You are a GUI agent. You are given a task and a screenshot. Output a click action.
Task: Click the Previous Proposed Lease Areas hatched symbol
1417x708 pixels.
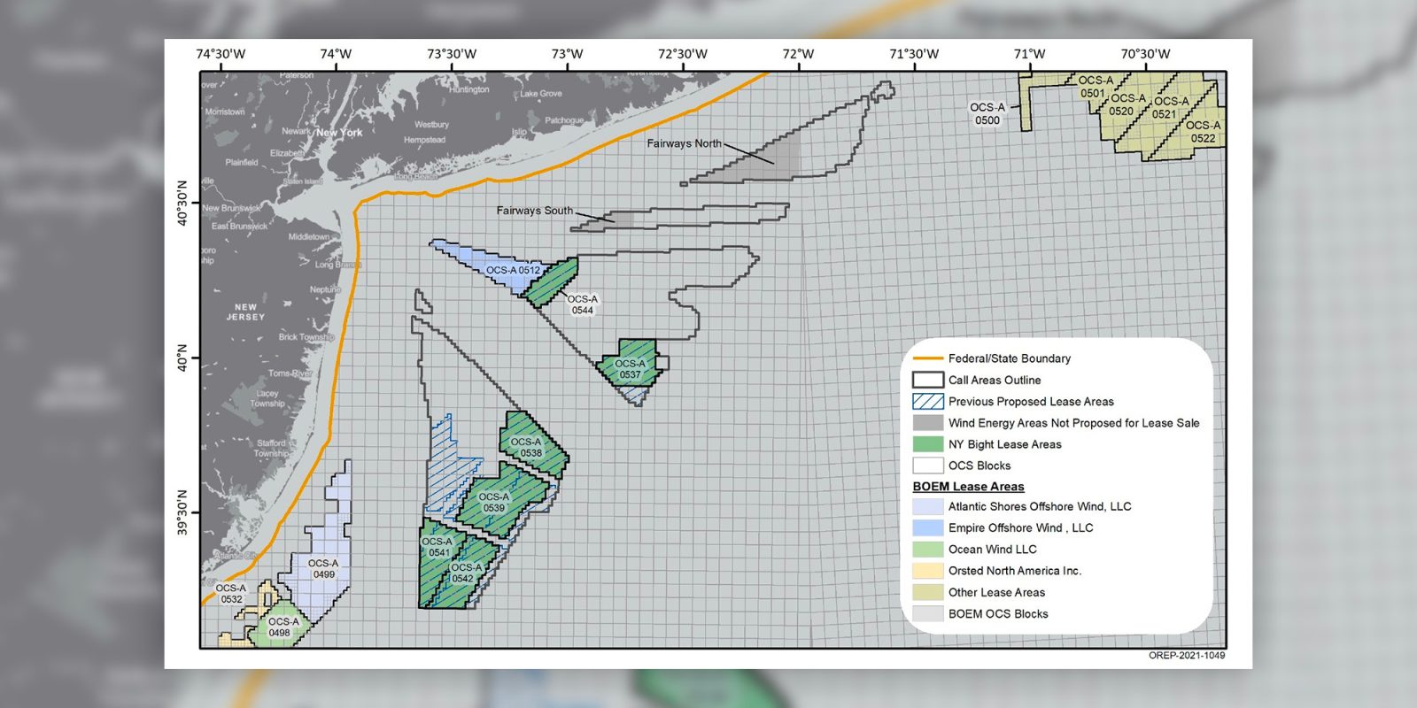point(927,401)
